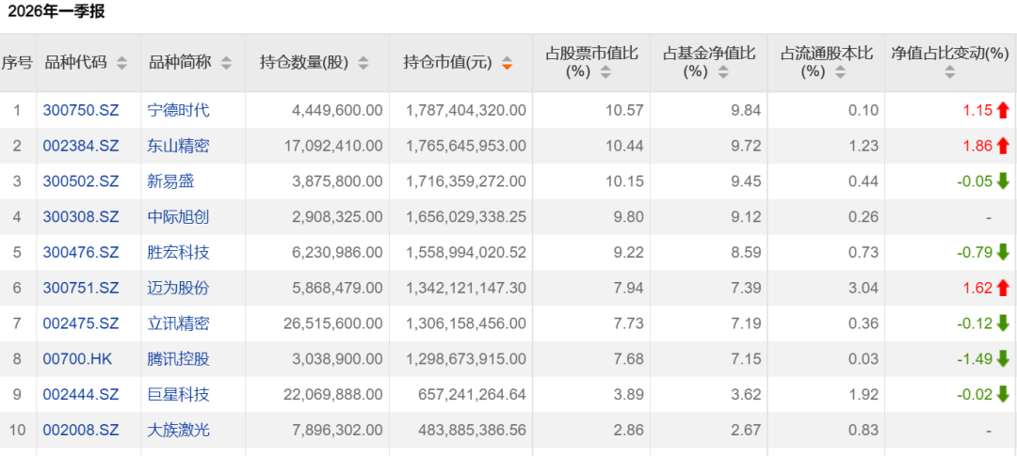Open the 大族激光 stock link
The width and height of the screenshot is (1017, 456).
click(178, 431)
